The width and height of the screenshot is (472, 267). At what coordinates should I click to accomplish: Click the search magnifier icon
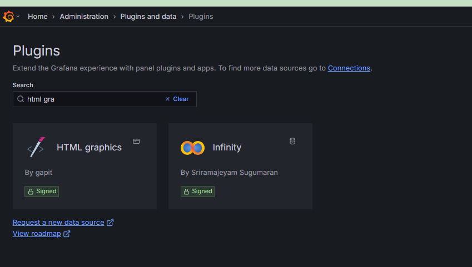(21, 99)
